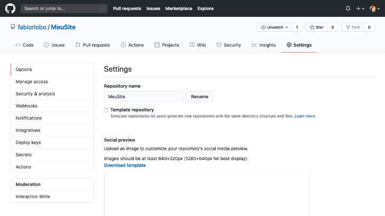
Task: Open the fabiorlobo owner link
Action: (32, 27)
